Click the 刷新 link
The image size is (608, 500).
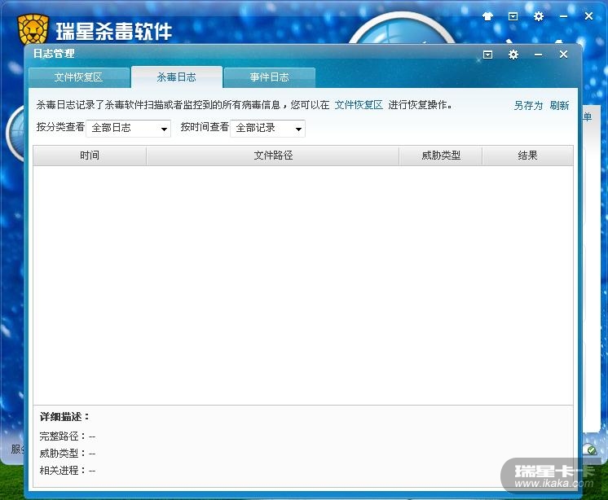(559, 105)
